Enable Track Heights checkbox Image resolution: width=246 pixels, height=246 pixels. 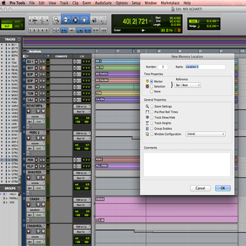(x=152, y=123)
